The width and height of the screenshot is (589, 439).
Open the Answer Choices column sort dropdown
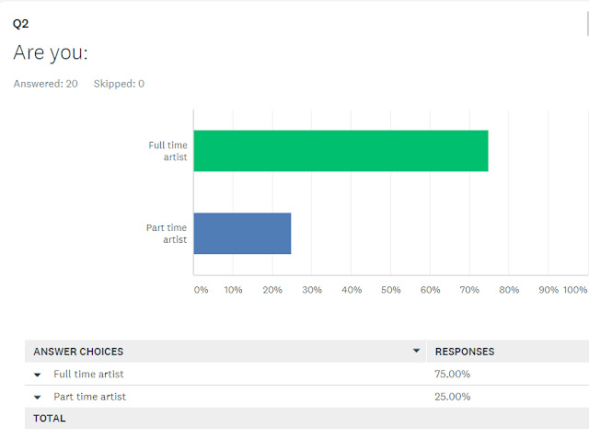point(416,351)
